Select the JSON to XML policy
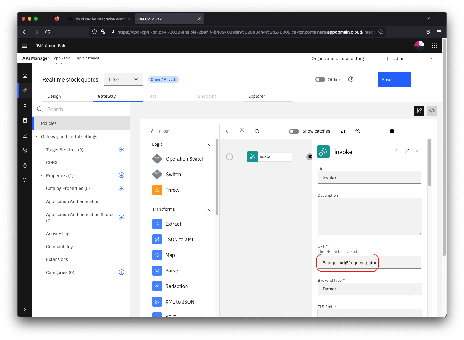The height and width of the screenshot is (340, 464). [x=173, y=239]
